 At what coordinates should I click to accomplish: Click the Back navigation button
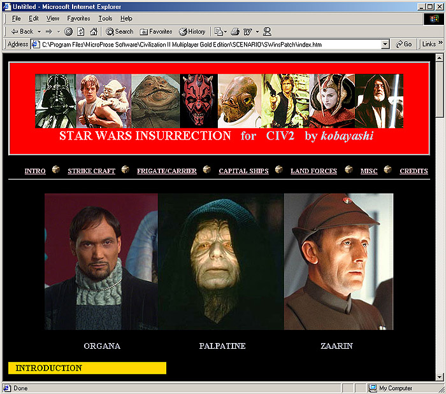click(x=22, y=31)
